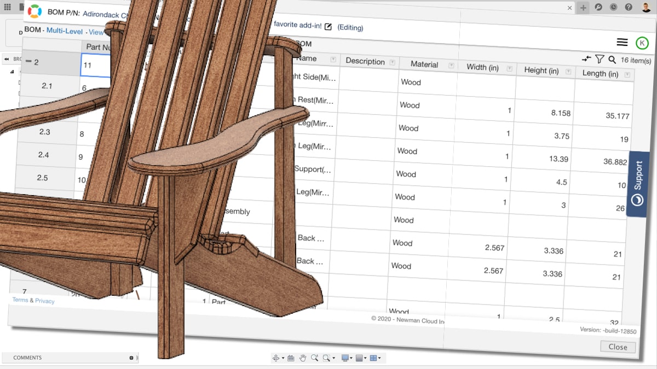The width and height of the screenshot is (657, 369).
Task: Open the Terms link
Action: tap(20, 300)
